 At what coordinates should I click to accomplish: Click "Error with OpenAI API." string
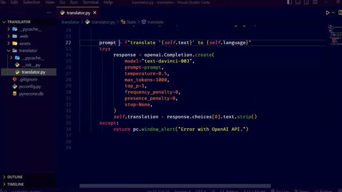[212, 129]
